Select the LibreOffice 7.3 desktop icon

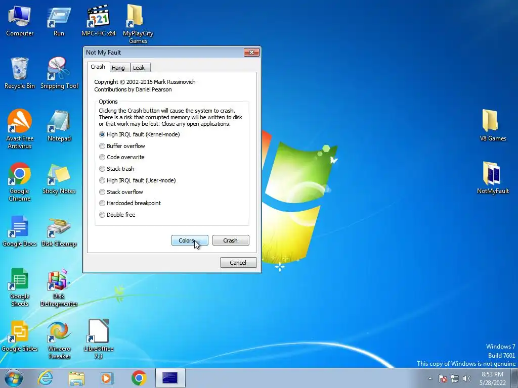(98, 339)
